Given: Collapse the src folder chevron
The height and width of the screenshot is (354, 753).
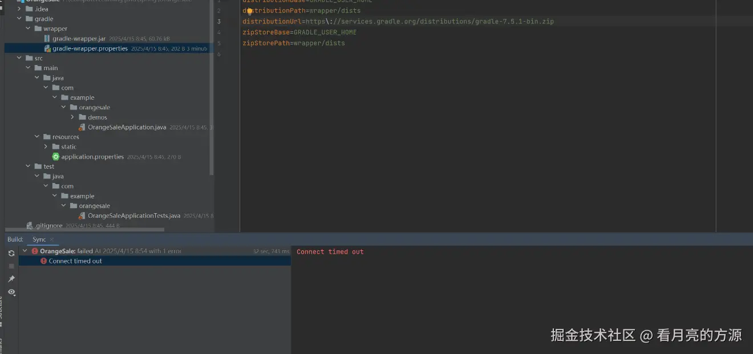Looking at the screenshot, I should [19, 58].
